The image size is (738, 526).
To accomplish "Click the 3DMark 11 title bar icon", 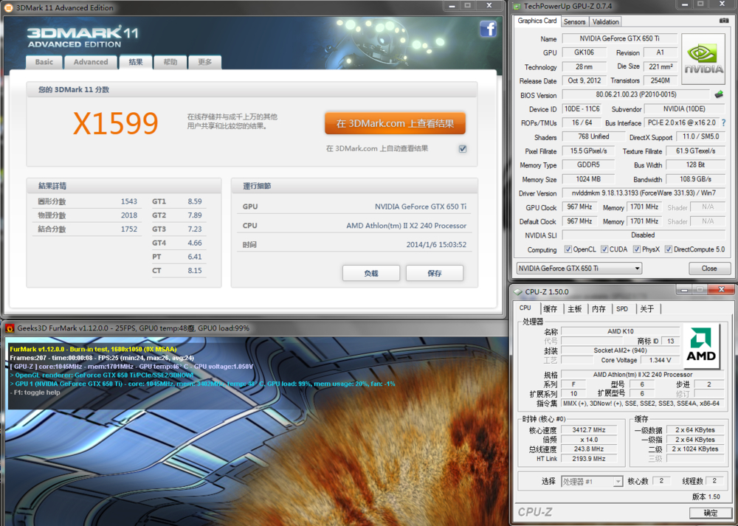I will point(8,7).
